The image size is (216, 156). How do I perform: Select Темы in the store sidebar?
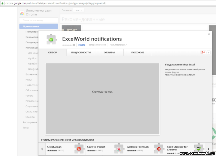pyautogui.click(x=26, y=128)
